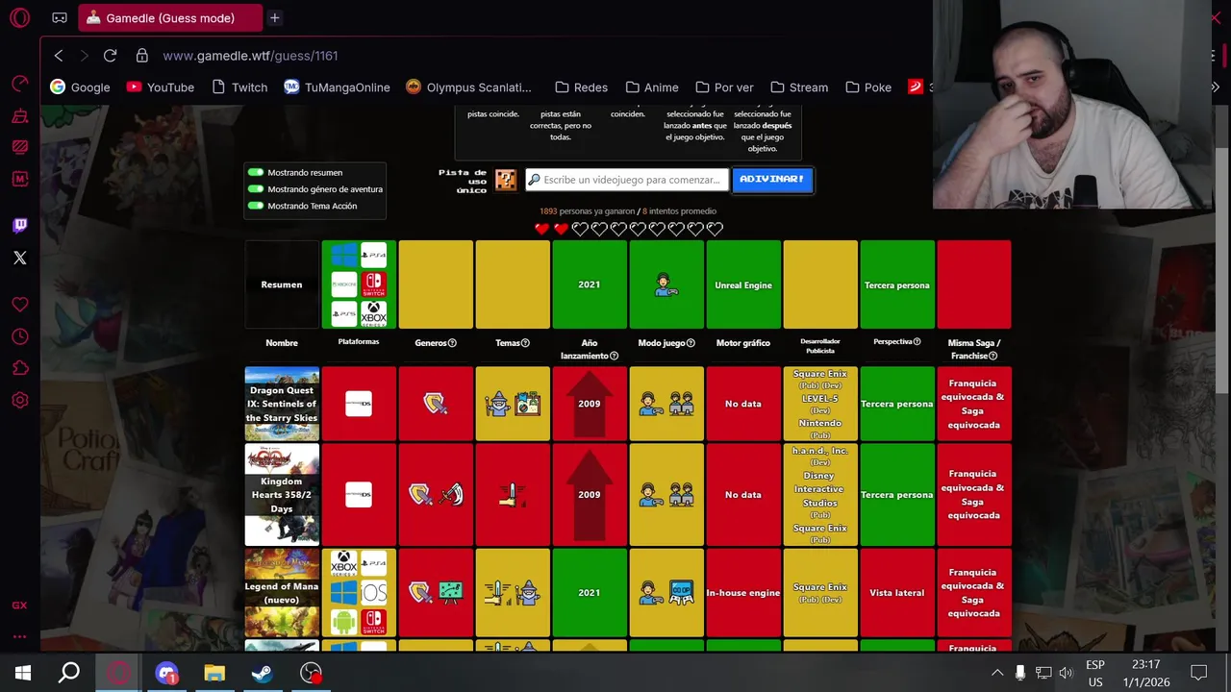Click the help icon next to Perspectiva

[917, 341]
